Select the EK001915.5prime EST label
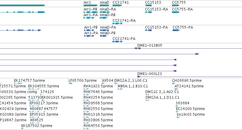242x130 pixels. pos(57,97)
